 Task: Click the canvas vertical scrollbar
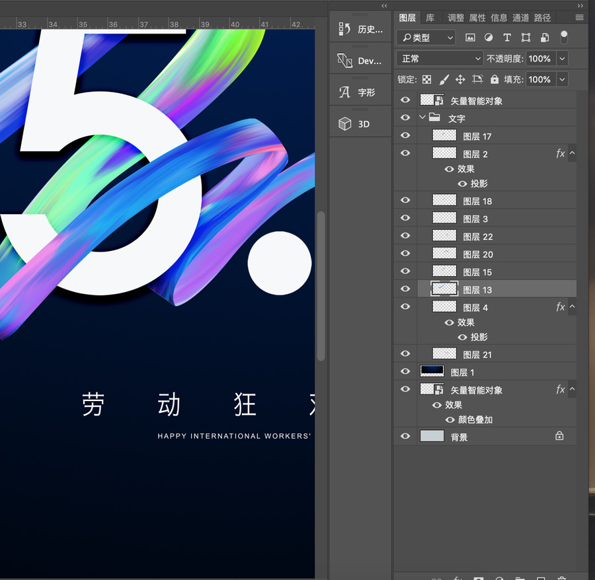pyautogui.click(x=321, y=286)
